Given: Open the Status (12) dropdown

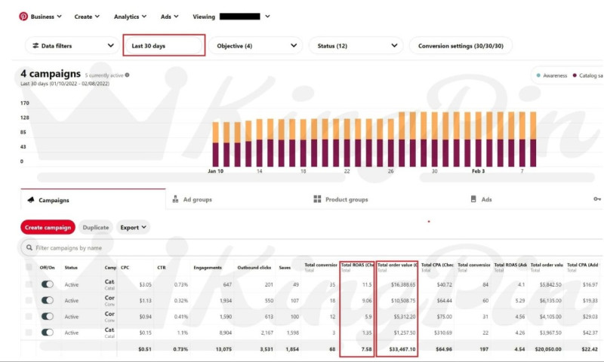Looking at the screenshot, I should coord(354,46).
